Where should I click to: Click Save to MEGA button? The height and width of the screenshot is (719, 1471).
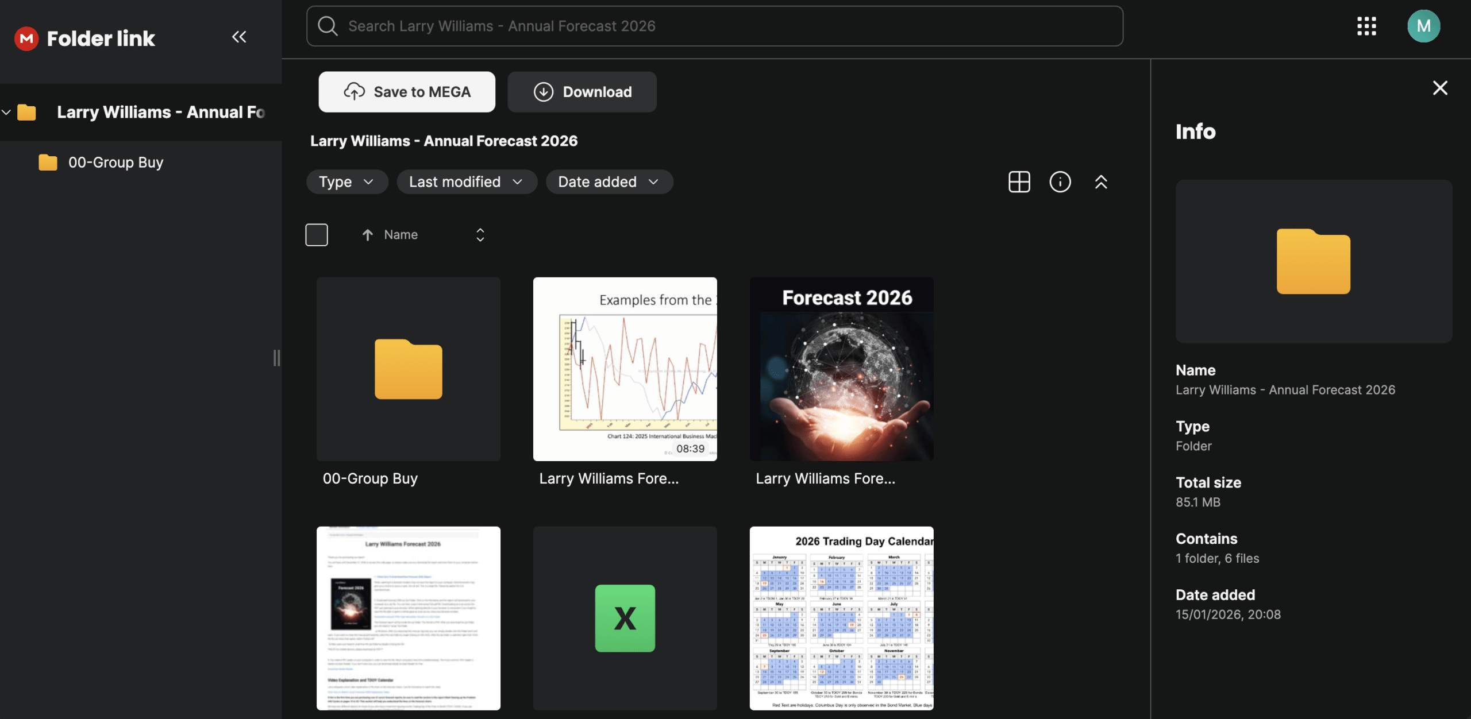point(407,92)
